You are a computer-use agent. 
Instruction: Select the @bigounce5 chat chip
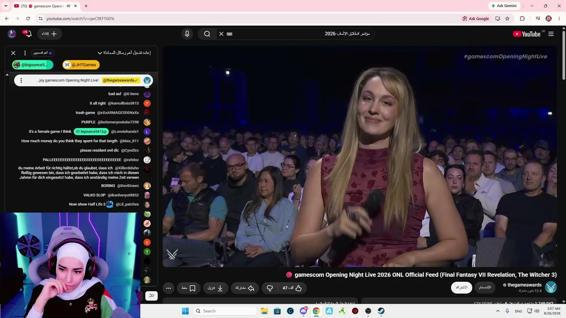pyautogui.click(x=33, y=65)
